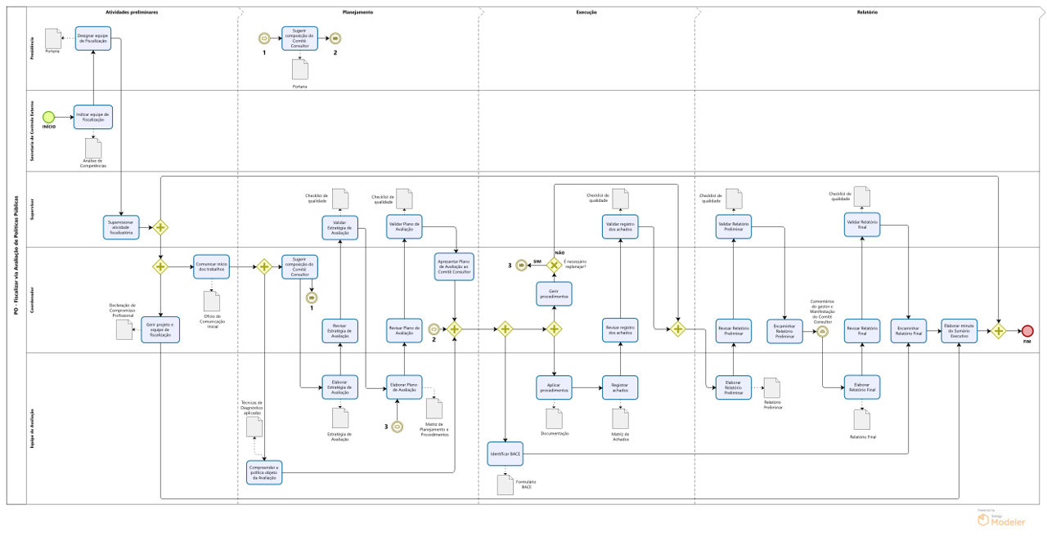Select the Formulário BACE document icon
This screenshot has height=541, width=1047.
coord(506,485)
